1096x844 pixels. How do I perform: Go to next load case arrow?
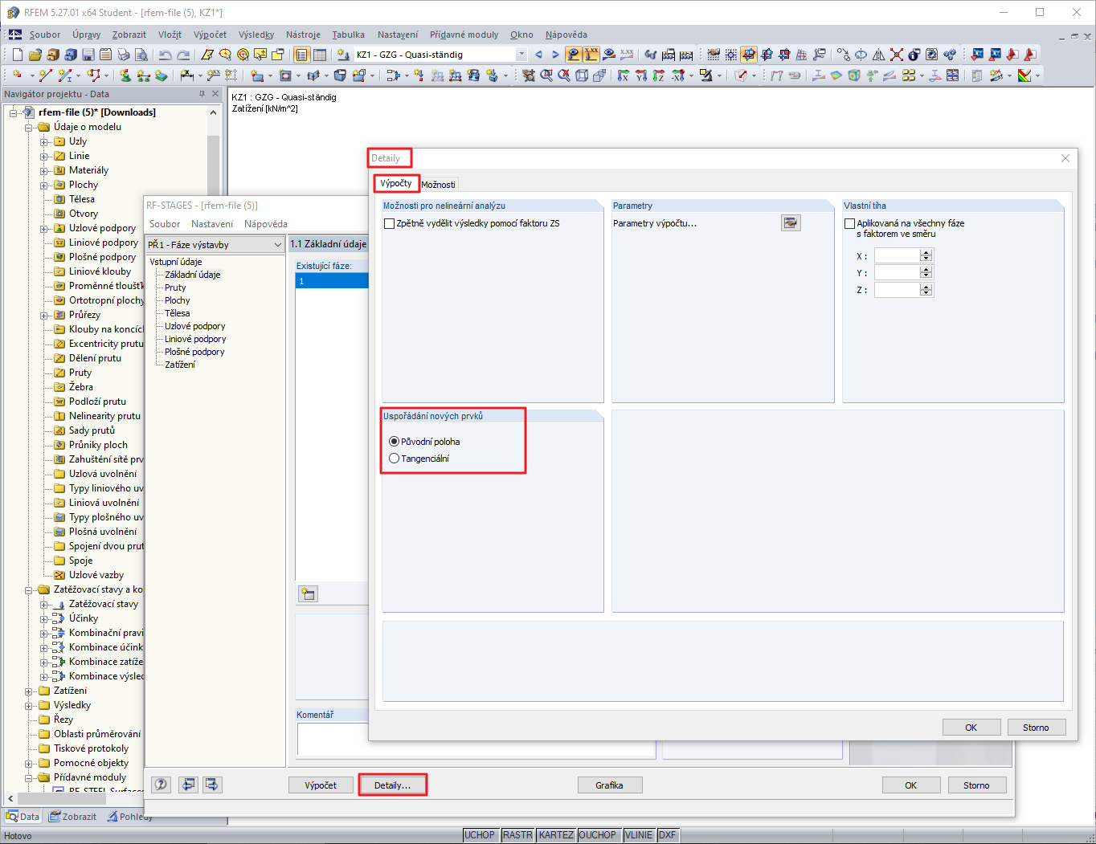click(555, 55)
